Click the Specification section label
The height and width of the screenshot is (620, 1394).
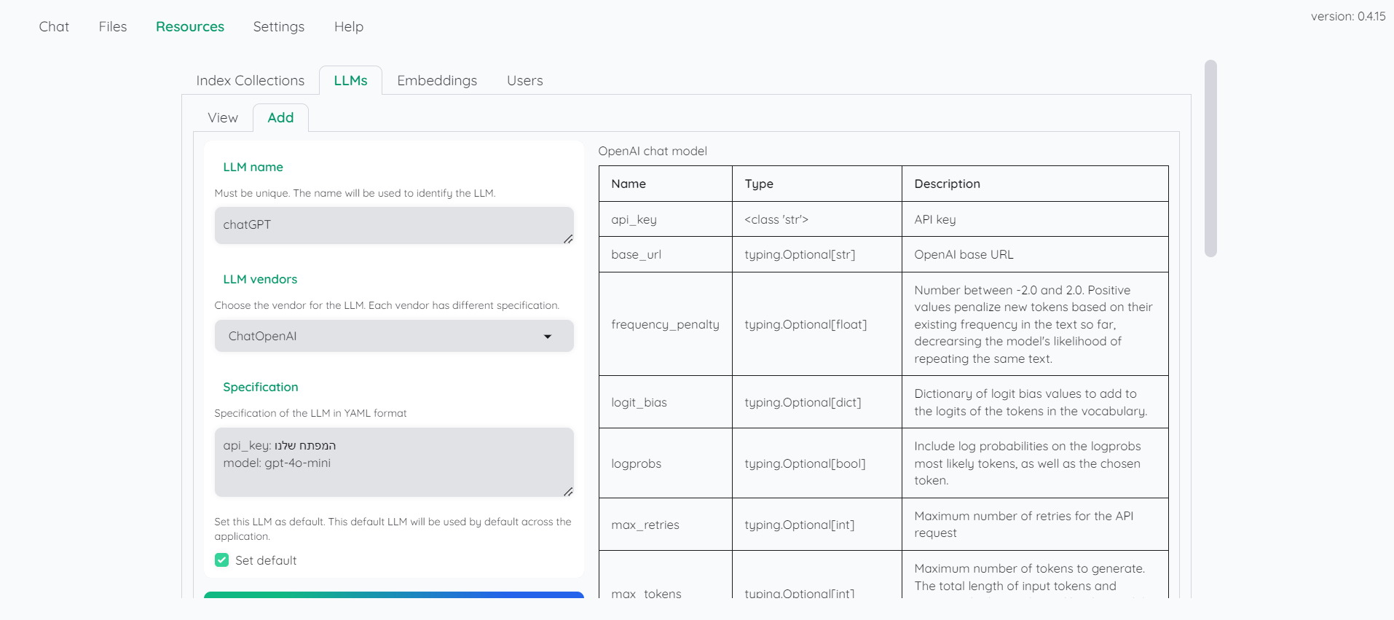coord(261,387)
